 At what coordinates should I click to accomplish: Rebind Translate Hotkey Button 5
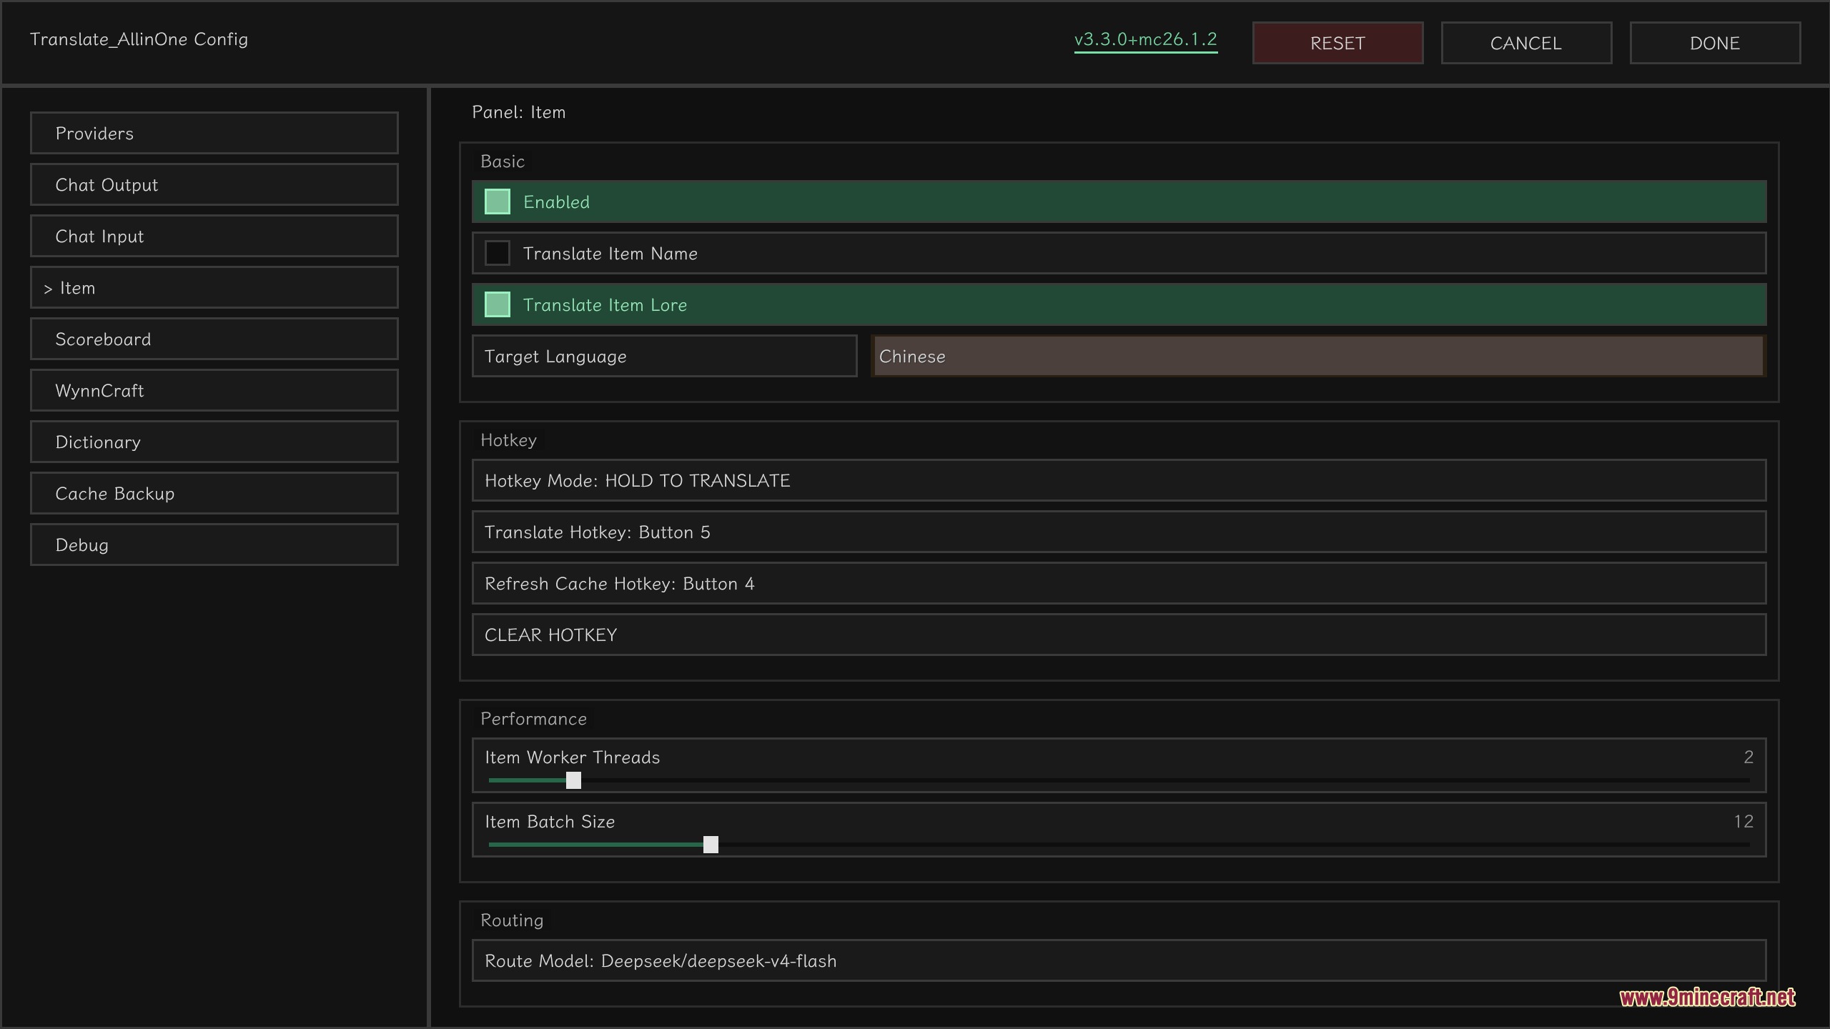point(1119,532)
